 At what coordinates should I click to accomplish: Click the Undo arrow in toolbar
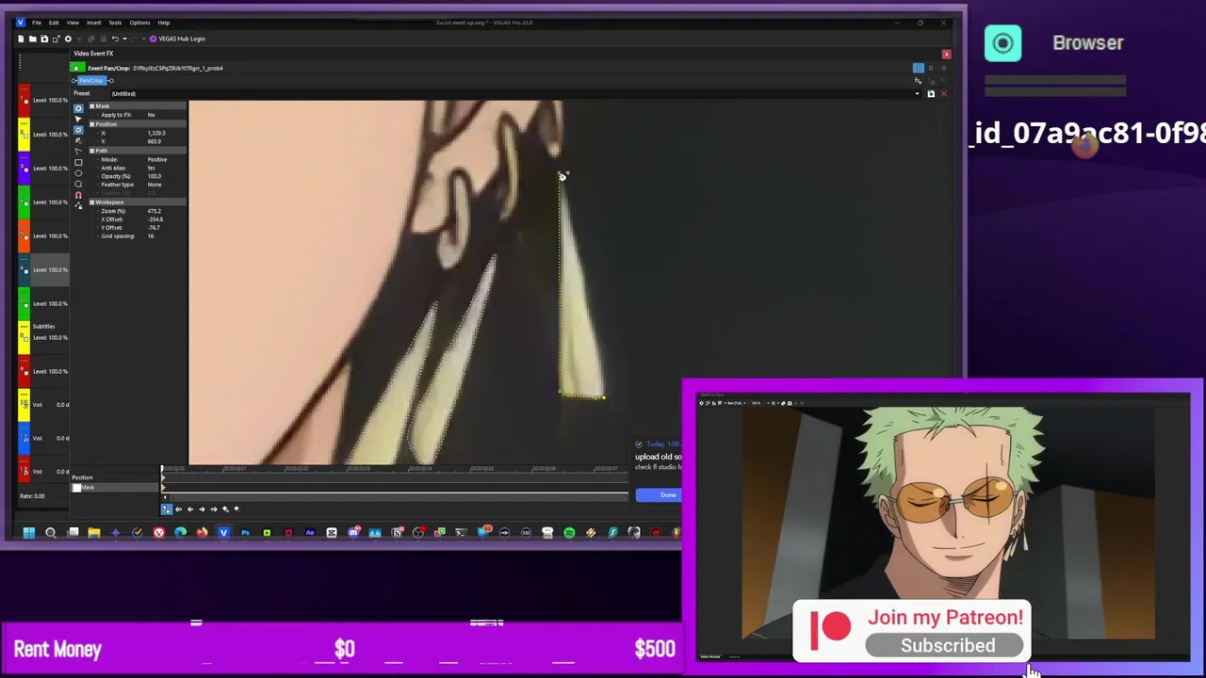[115, 39]
